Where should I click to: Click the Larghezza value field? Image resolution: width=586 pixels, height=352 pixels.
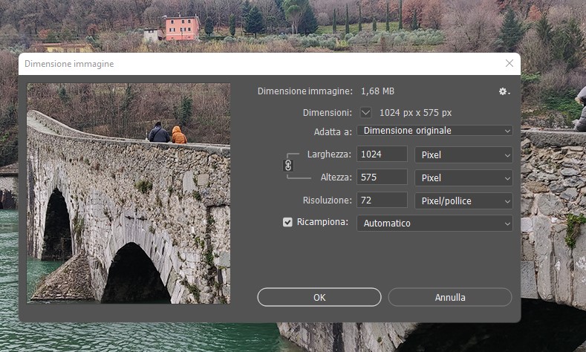tap(382, 154)
